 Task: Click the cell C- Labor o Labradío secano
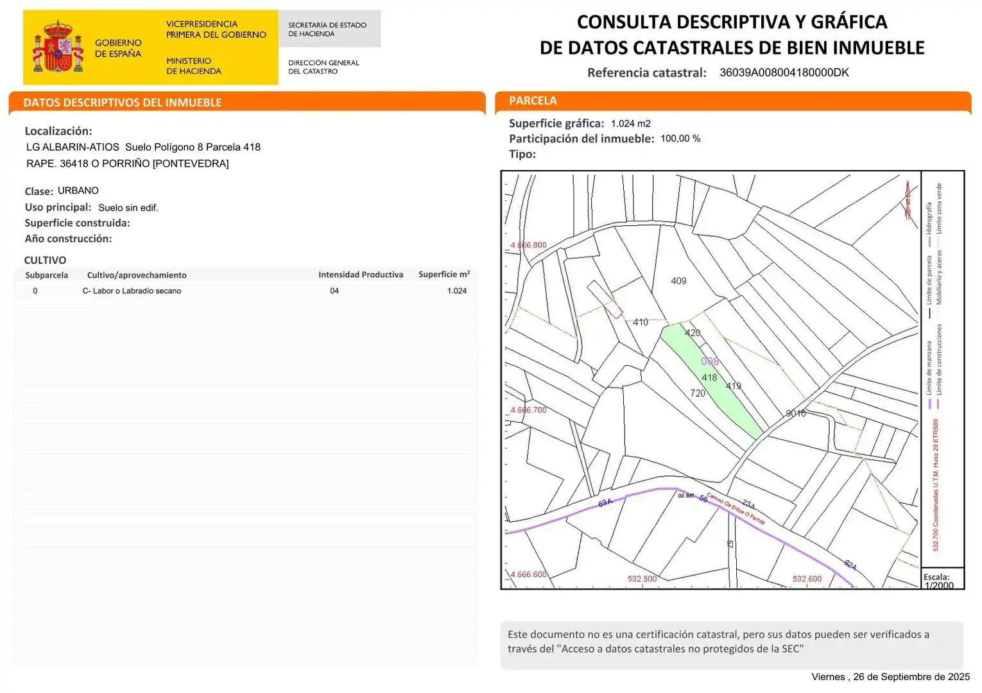[132, 291]
